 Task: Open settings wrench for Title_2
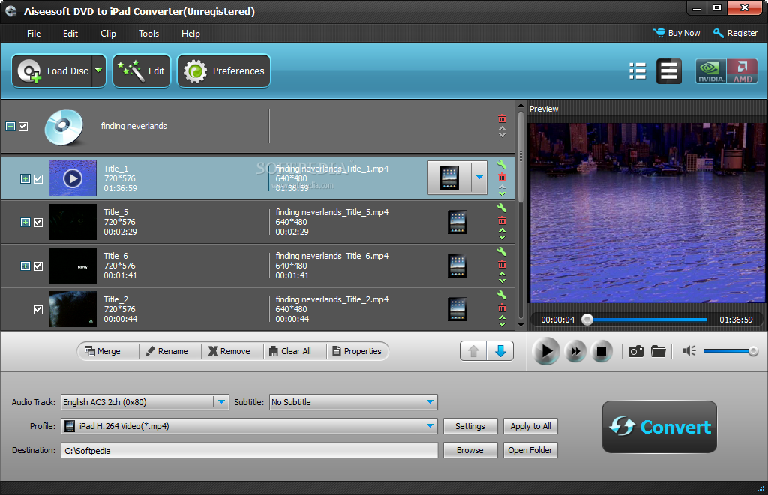tap(502, 295)
